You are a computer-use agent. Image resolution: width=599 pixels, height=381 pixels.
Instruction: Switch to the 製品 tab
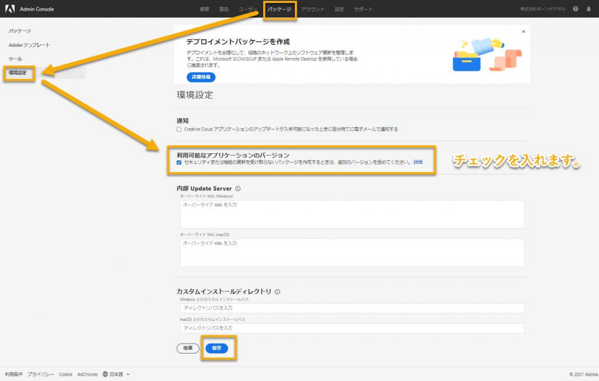(224, 9)
